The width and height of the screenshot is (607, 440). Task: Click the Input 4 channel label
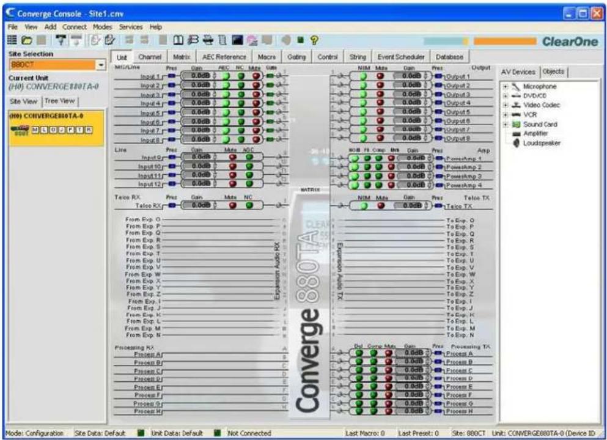pyautogui.click(x=150, y=103)
